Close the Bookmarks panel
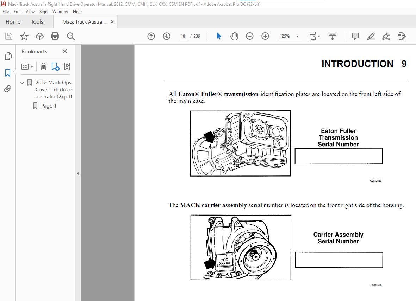416x301 pixels. (65, 51)
